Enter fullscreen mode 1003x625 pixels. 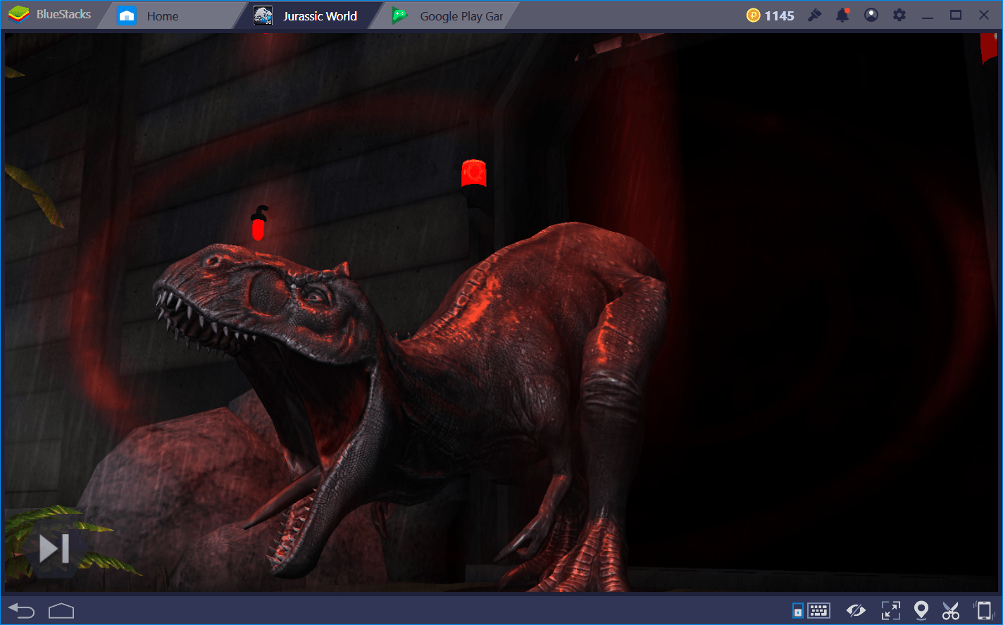click(891, 610)
